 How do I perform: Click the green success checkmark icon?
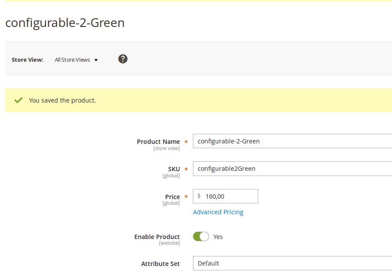[x=18, y=100]
